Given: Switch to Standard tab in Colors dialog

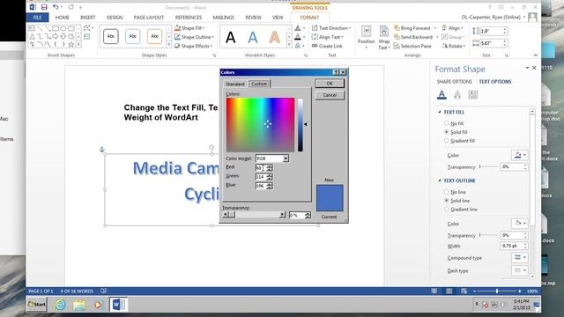Looking at the screenshot, I should click(x=235, y=84).
